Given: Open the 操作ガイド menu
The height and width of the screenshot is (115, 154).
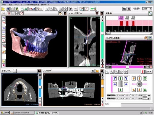Looking at the screenshot, I should coord(45,5).
